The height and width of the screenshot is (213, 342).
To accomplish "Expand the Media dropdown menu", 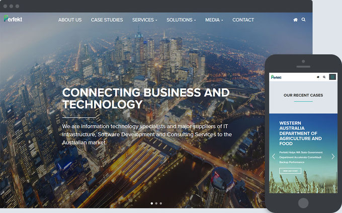I will pos(214,20).
